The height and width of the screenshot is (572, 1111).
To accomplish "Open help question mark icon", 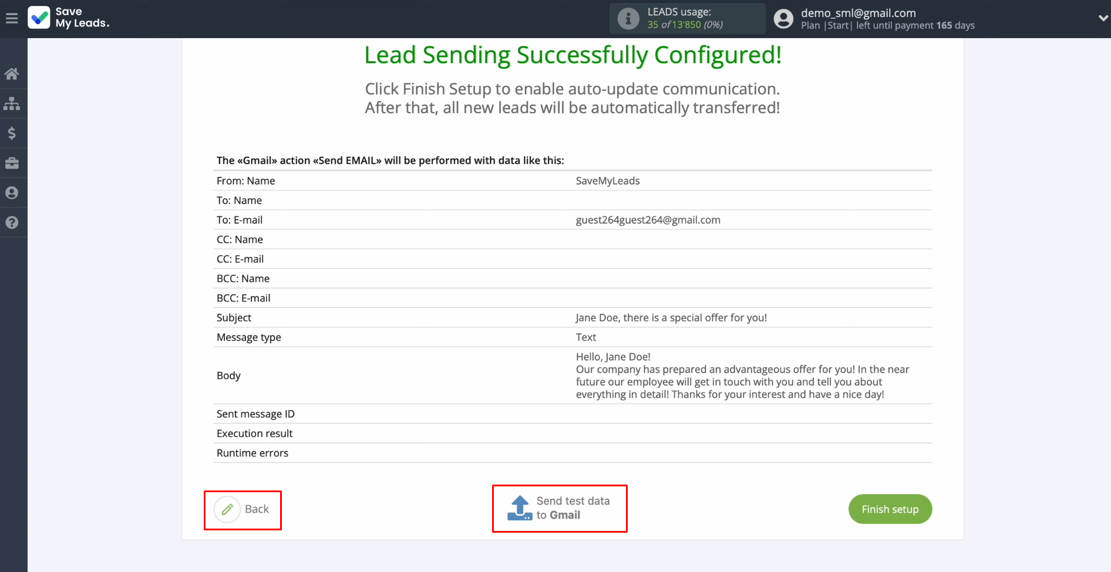I will [12, 222].
